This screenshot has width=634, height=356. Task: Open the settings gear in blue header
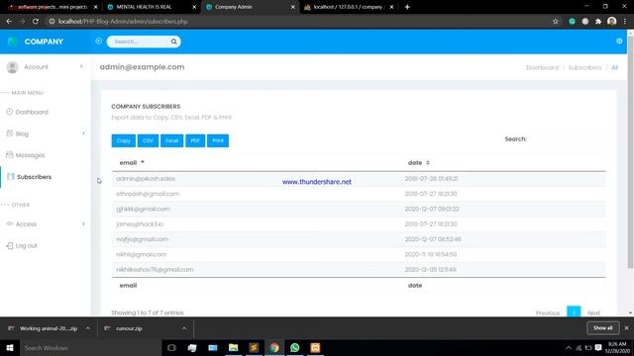619,42
